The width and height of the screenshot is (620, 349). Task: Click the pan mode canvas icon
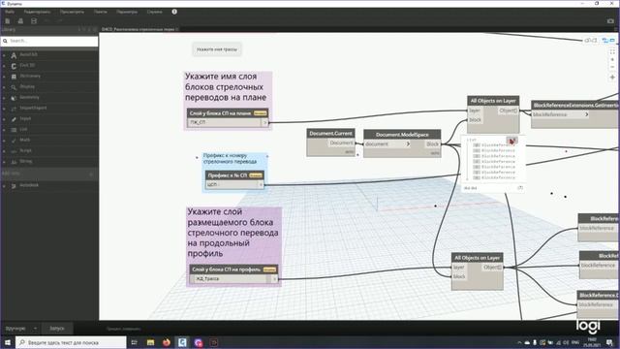[x=612, y=78]
